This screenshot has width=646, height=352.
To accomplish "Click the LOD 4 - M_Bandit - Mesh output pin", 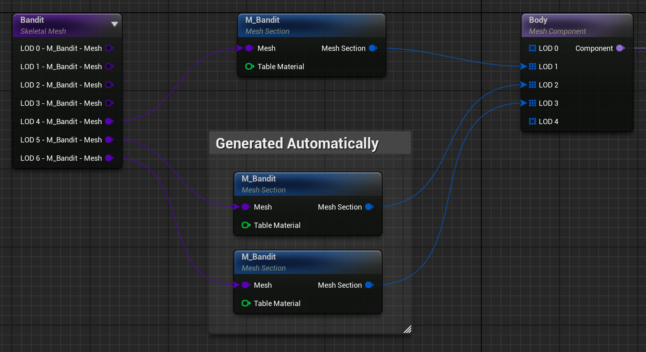I will pos(109,121).
